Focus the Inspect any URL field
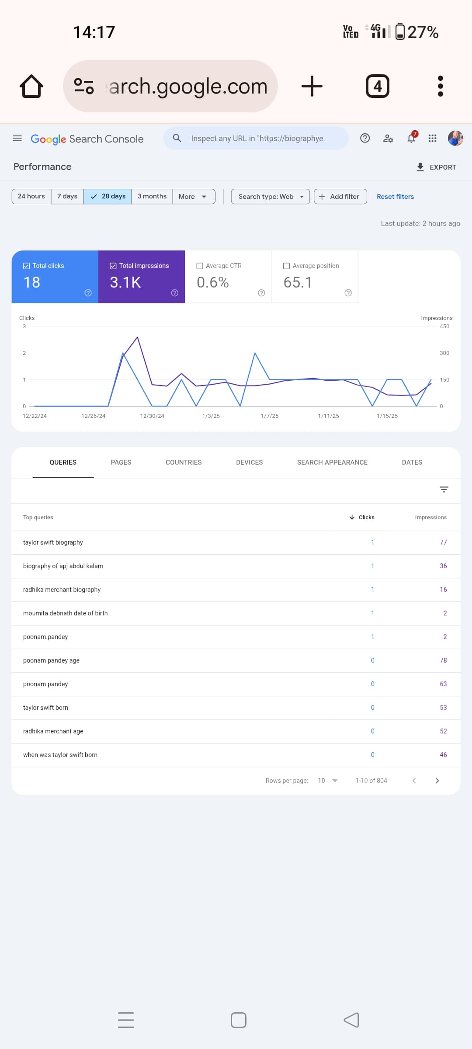This screenshot has width=472, height=1049. click(x=256, y=138)
